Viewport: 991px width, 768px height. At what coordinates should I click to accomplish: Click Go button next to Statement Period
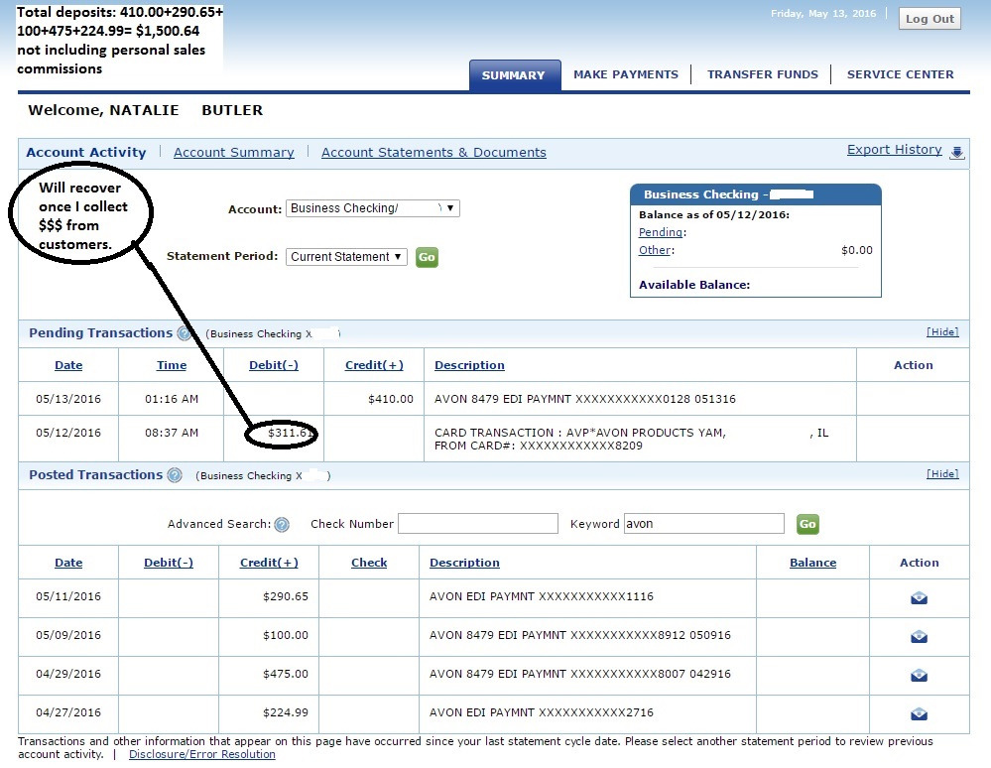pyautogui.click(x=427, y=257)
